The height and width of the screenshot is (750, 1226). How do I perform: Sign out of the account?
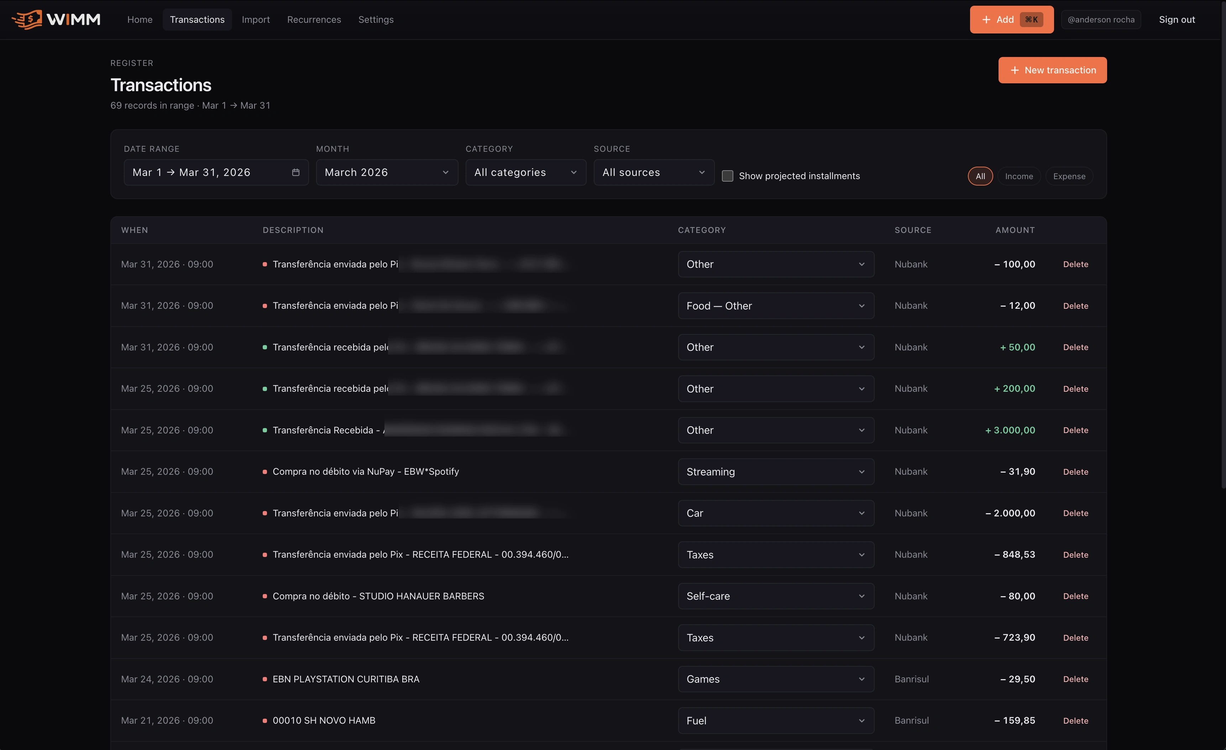tap(1177, 20)
